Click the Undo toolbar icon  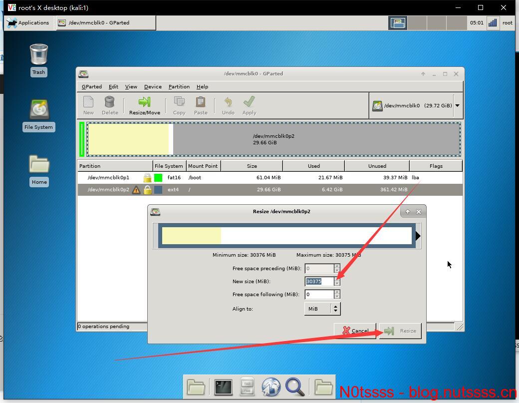[228, 102]
